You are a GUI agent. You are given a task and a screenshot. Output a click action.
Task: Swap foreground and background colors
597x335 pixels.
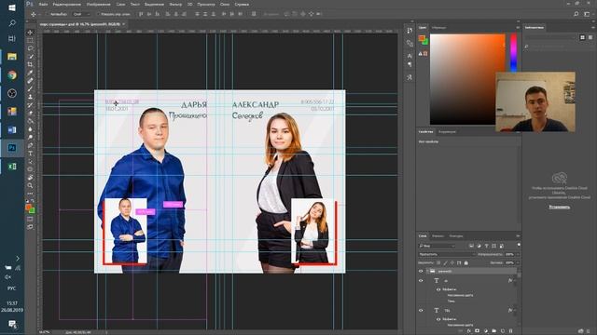coord(33,201)
